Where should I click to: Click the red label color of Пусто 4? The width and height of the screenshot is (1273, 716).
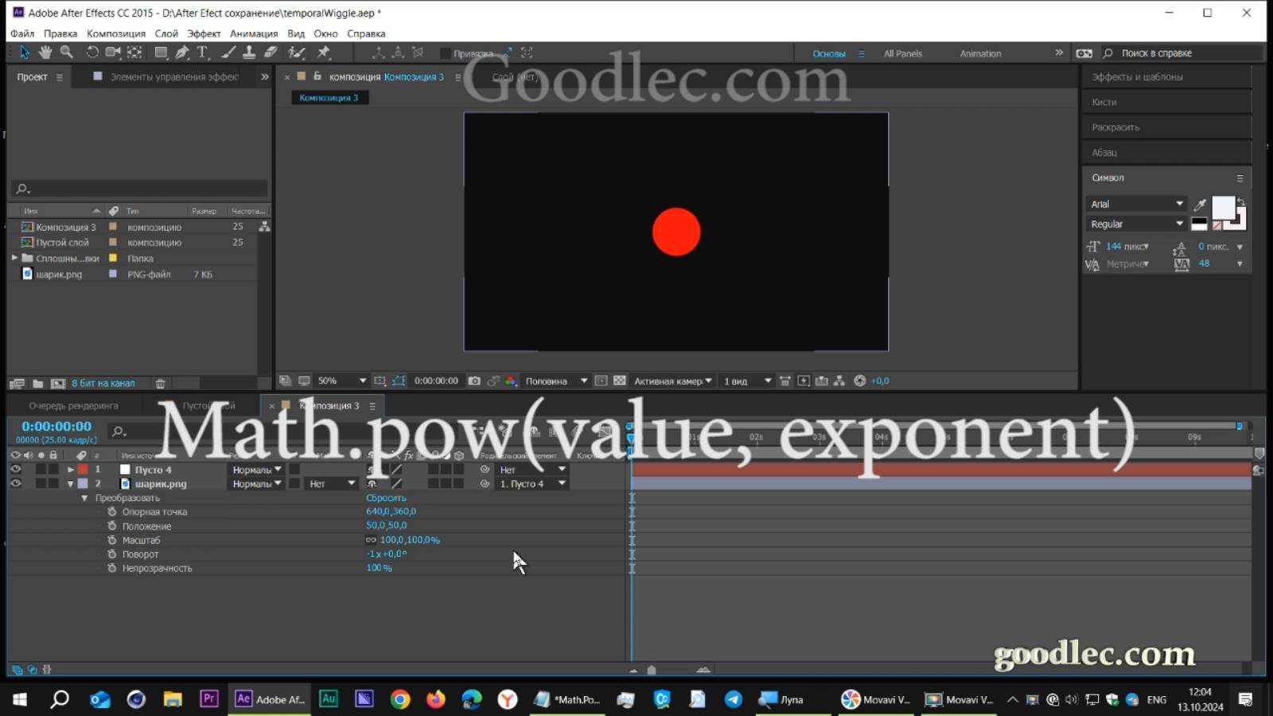(83, 469)
